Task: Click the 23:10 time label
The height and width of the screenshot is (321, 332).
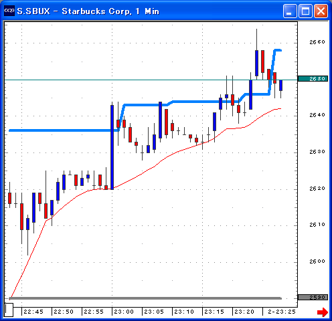Action: click(184, 312)
